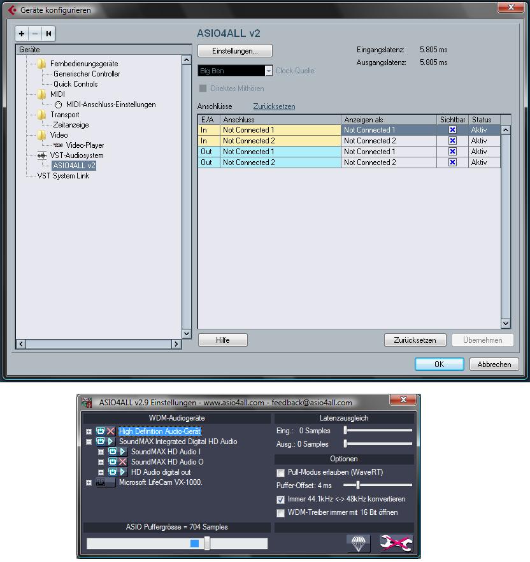Toggle power icon for SoundMAX HD Audio I
The width and height of the screenshot is (530, 562).
click(x=113, y=452)
